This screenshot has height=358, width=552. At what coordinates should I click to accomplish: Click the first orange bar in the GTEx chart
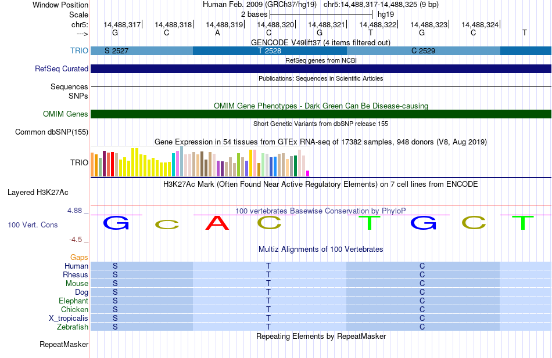[x=92, y=164]
